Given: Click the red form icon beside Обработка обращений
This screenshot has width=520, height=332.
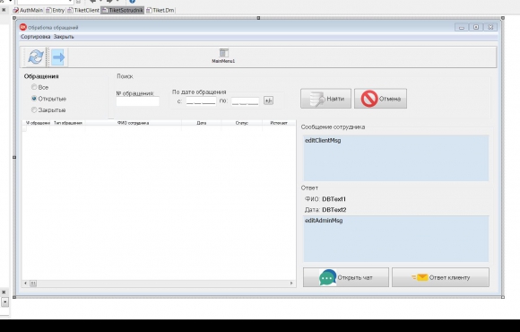Looking at the screenshot, I should coord(23,27).
